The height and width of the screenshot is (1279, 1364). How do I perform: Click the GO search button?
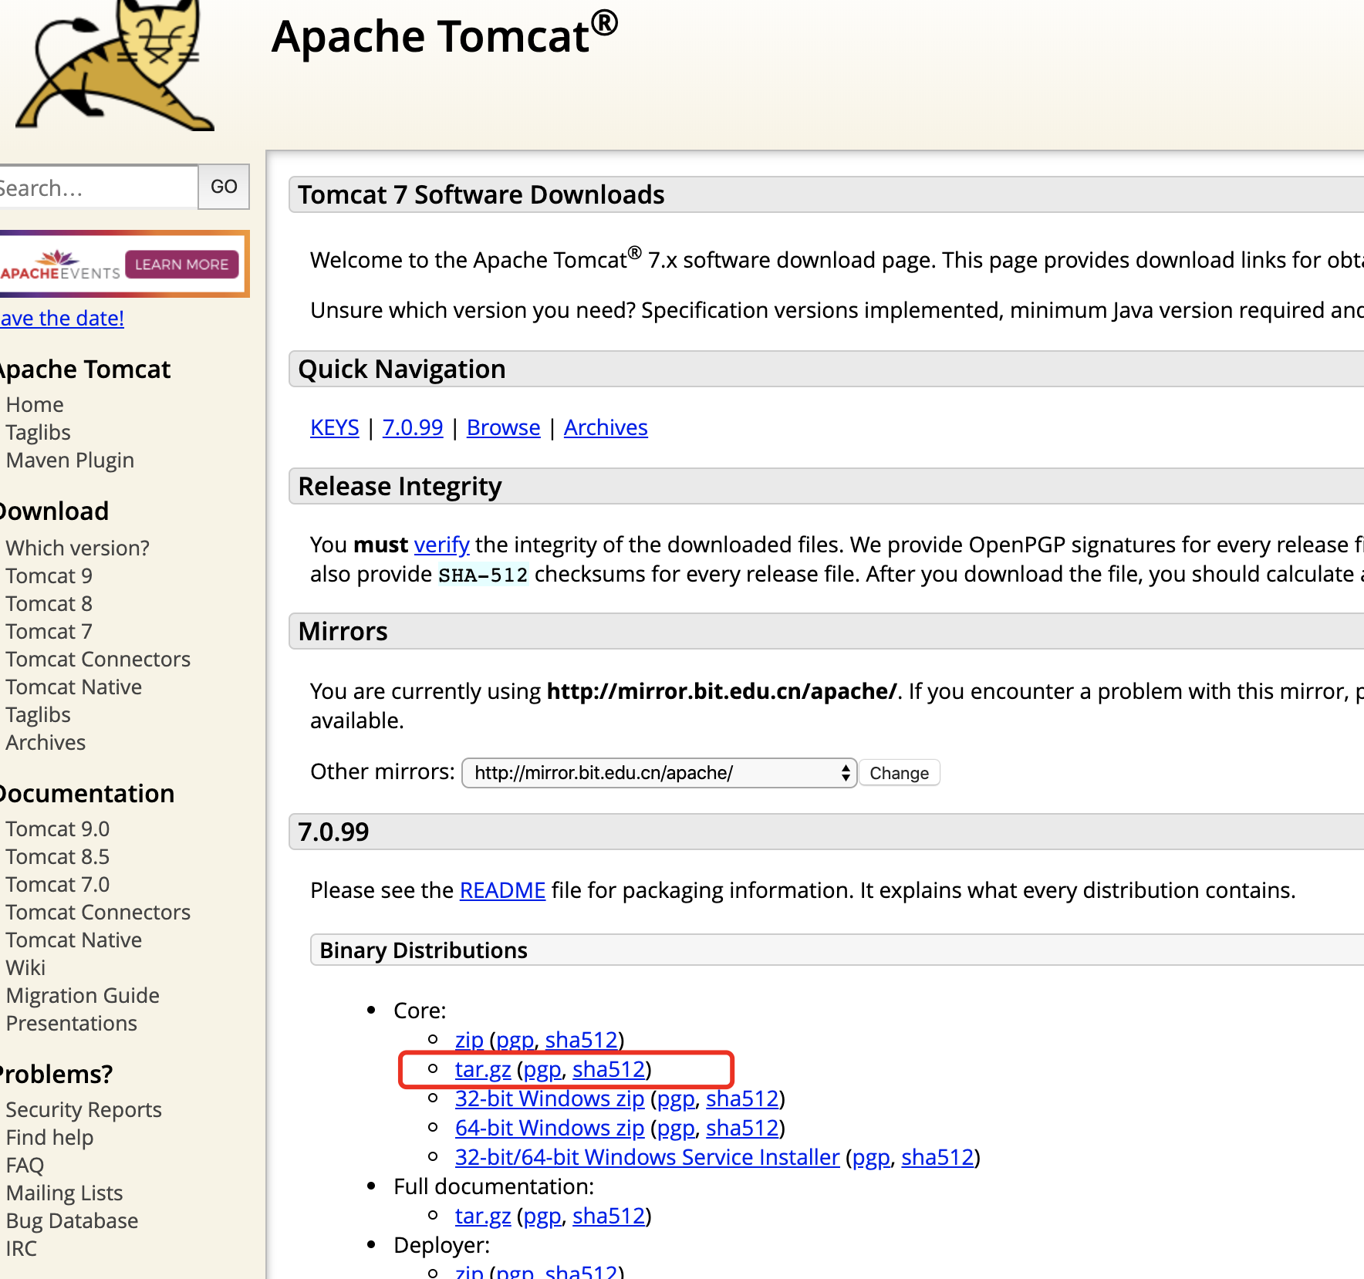pos(224,187)
